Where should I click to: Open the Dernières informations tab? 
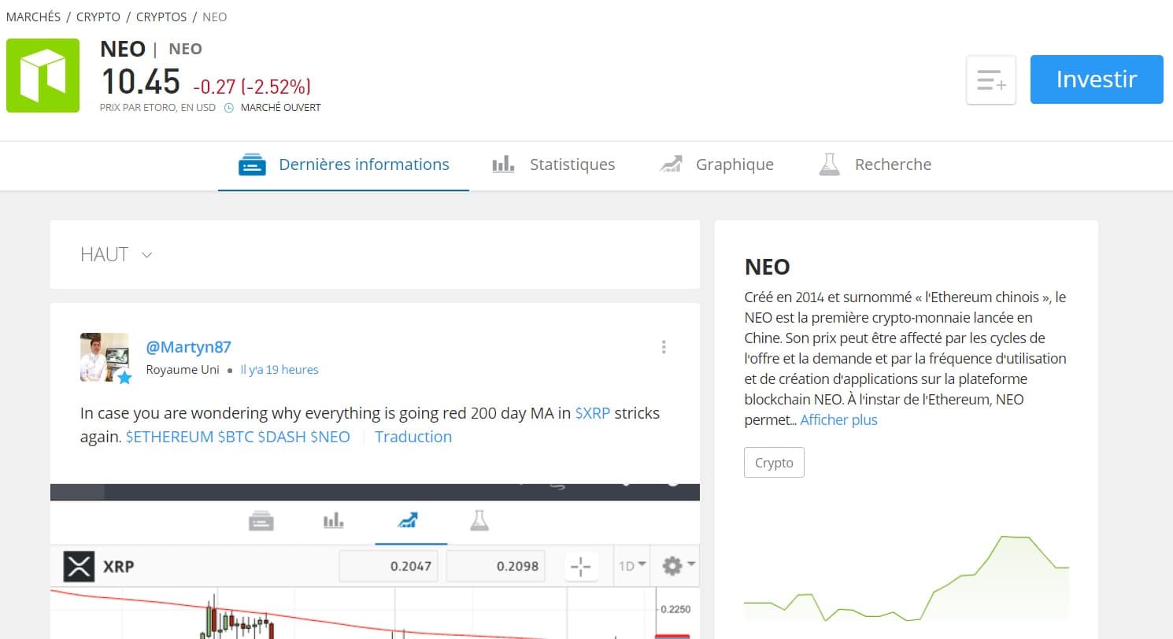[343, 165]
